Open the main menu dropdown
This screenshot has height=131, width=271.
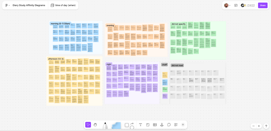(7, 5)
